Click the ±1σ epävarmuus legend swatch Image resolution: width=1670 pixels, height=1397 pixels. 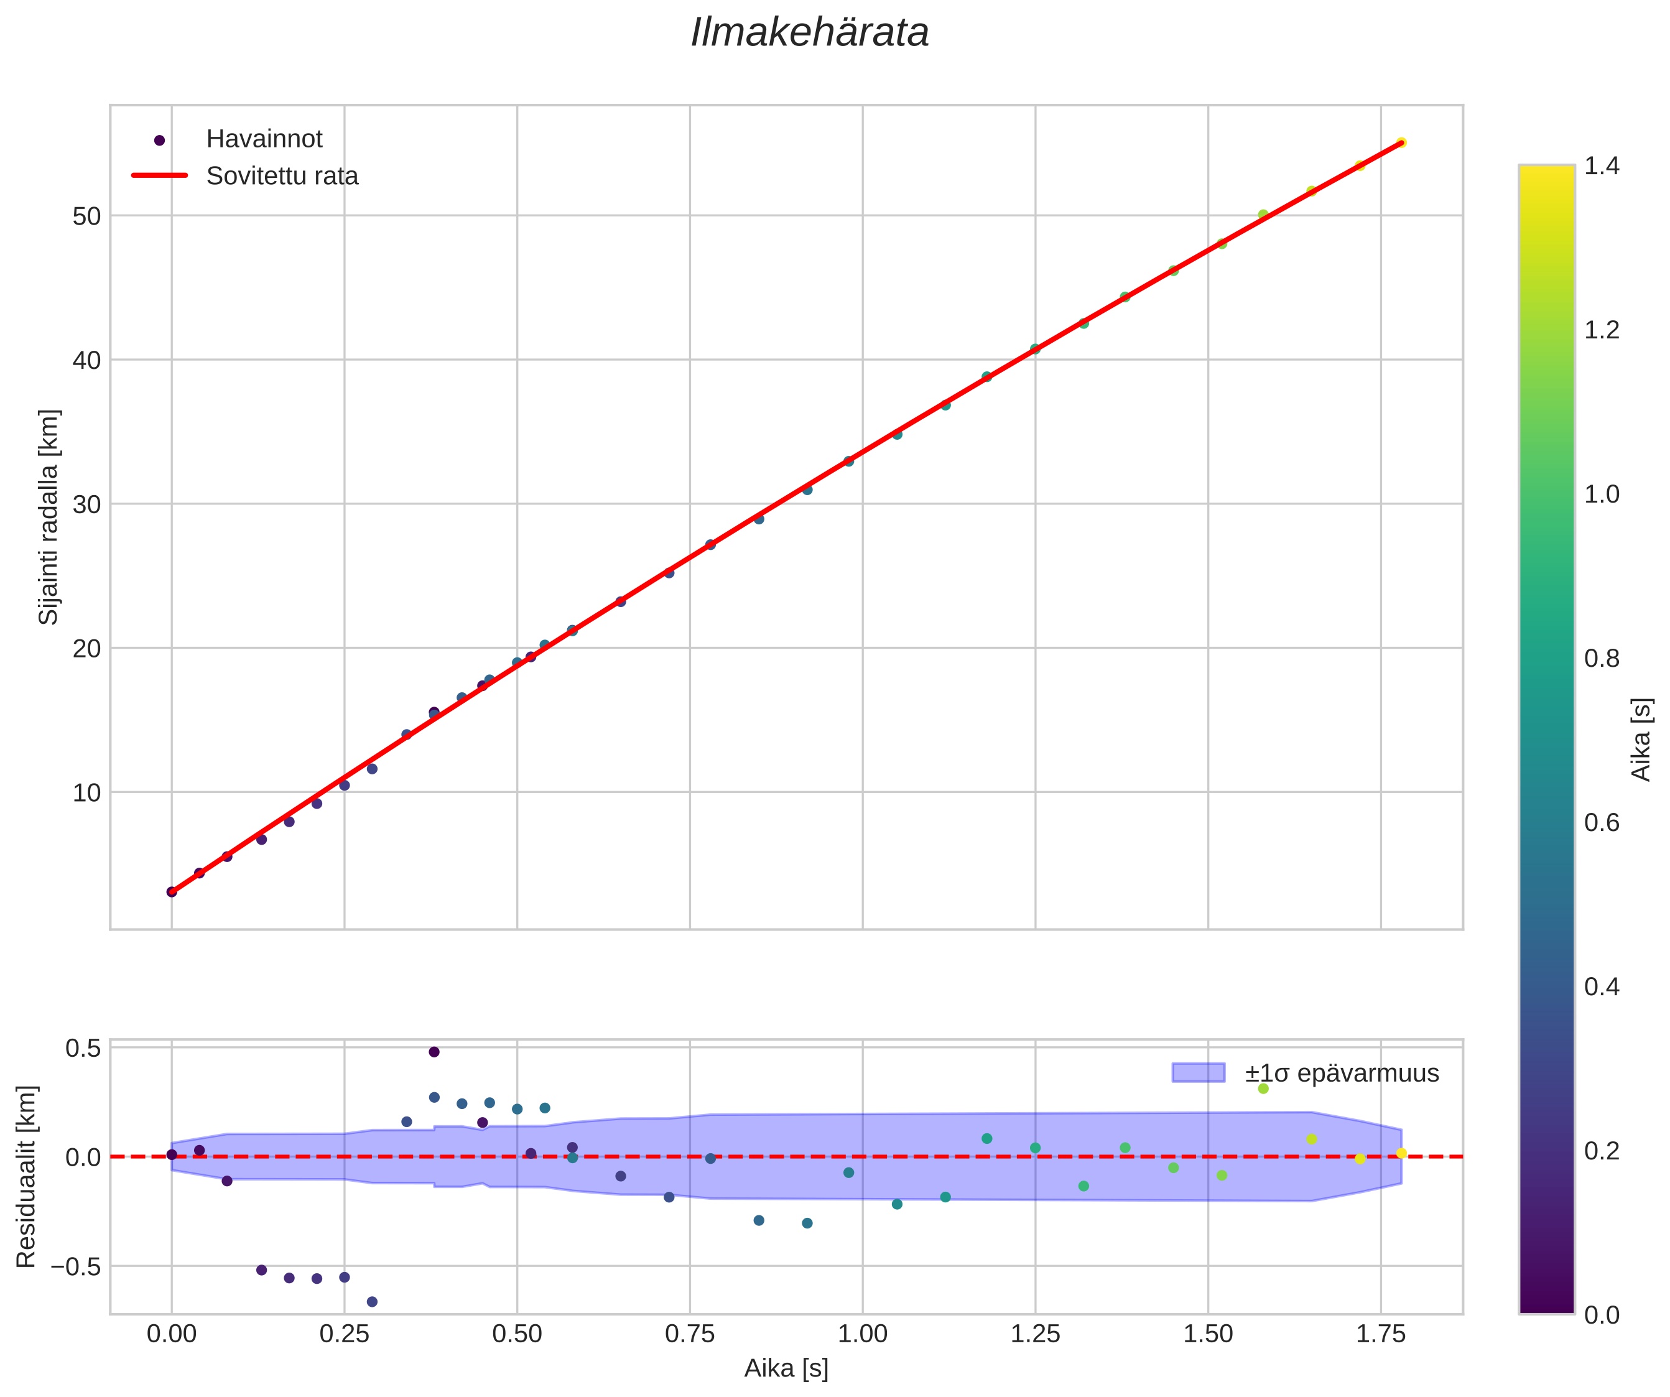[x=1198, y=1072]
